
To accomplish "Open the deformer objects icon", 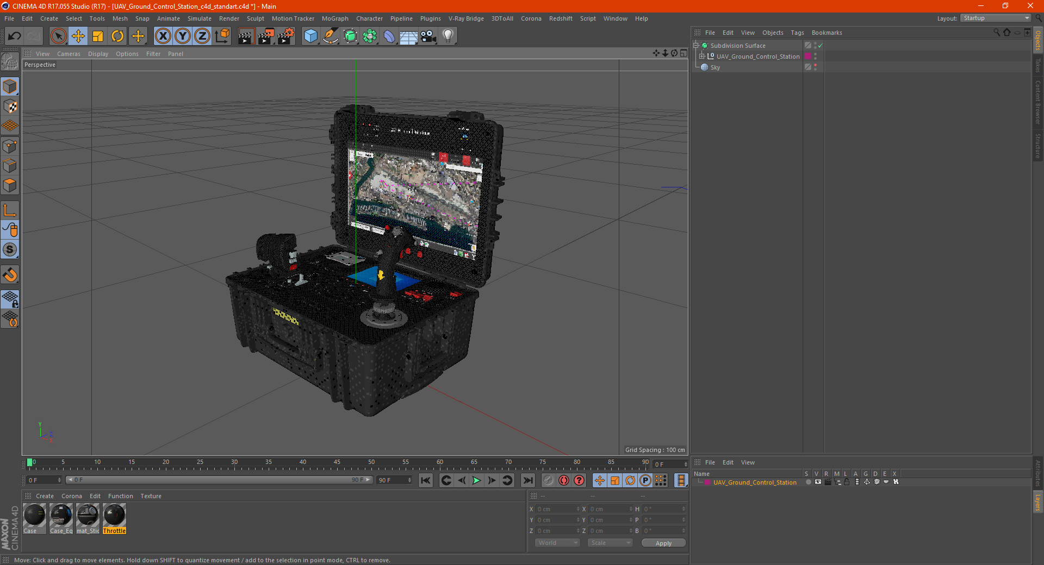I will tap(389, 36).
